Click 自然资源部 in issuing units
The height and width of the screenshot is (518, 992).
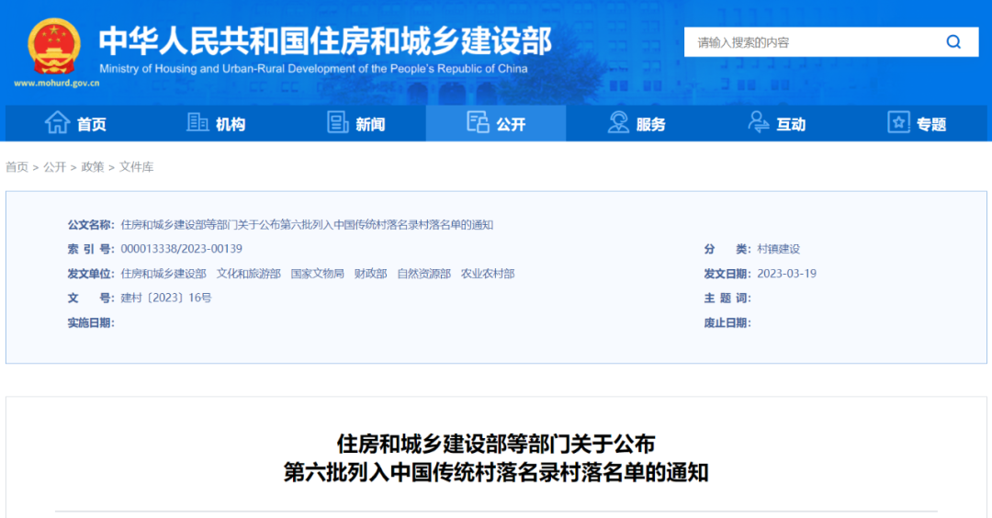click(x=423, y=273)
